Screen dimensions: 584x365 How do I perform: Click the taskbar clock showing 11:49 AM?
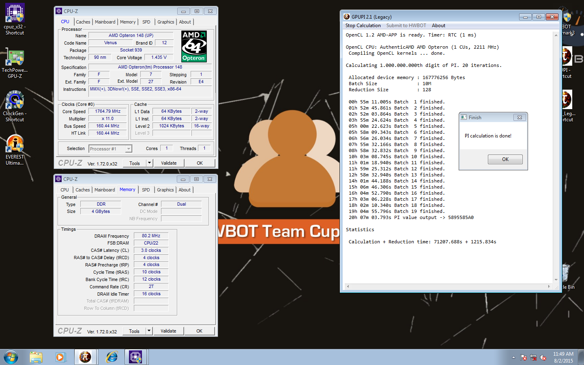click(x=563, y=357)
